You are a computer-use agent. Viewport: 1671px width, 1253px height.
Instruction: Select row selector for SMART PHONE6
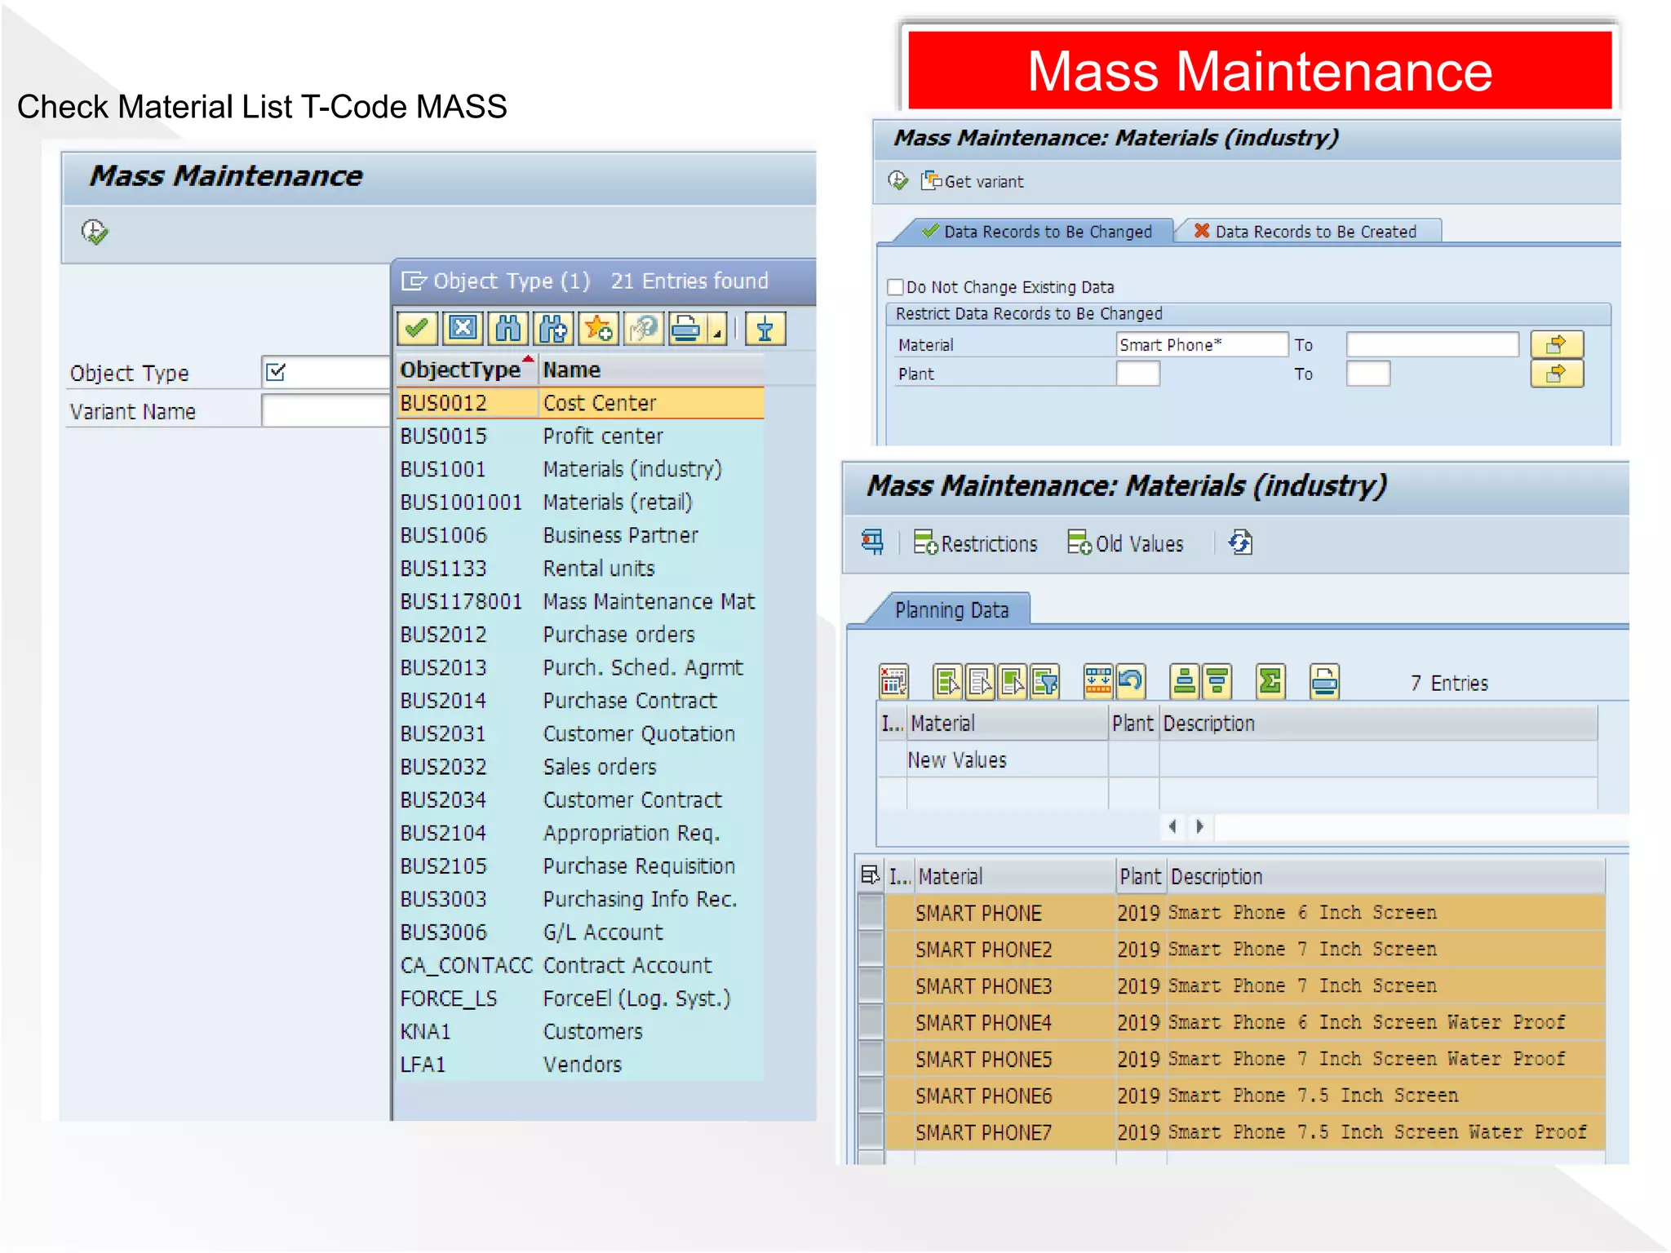click(x=871, y=1096)
